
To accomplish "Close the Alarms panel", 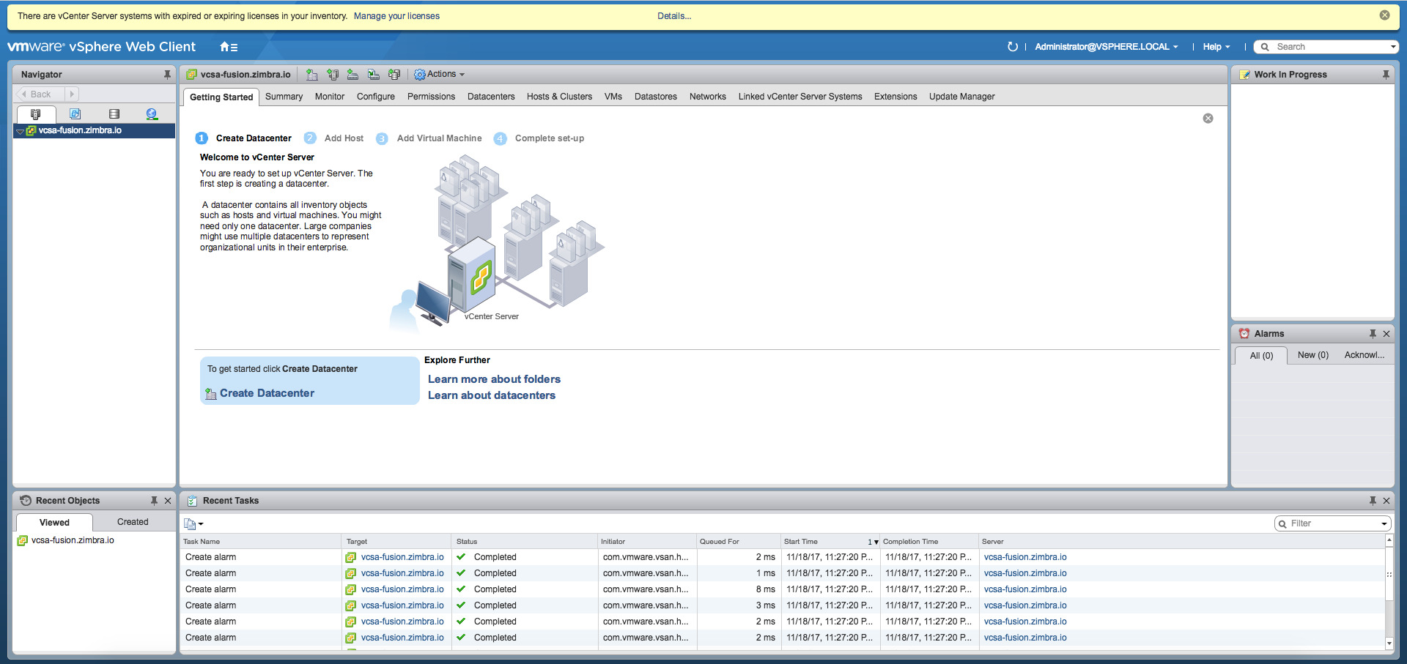I will (1386, 334).
